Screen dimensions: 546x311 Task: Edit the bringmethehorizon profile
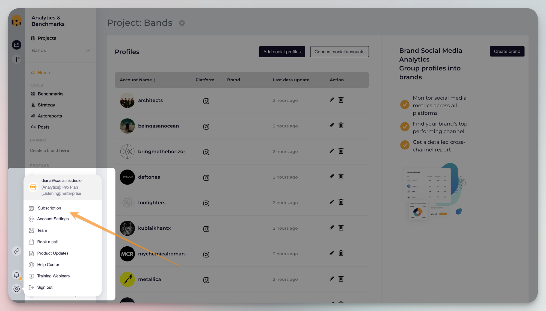[x=332, y=151]
